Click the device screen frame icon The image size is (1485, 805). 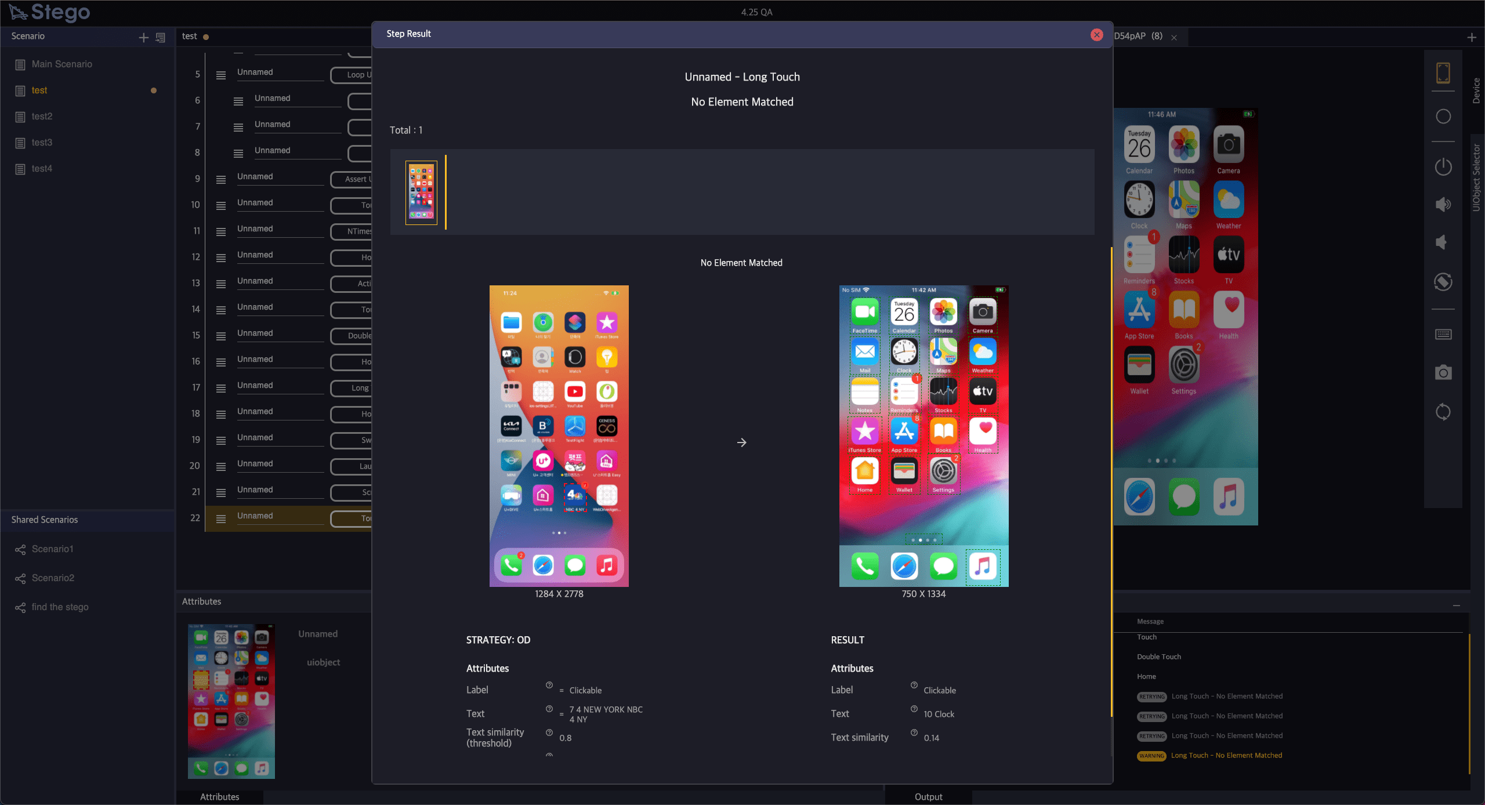[x=1443, y=73]
